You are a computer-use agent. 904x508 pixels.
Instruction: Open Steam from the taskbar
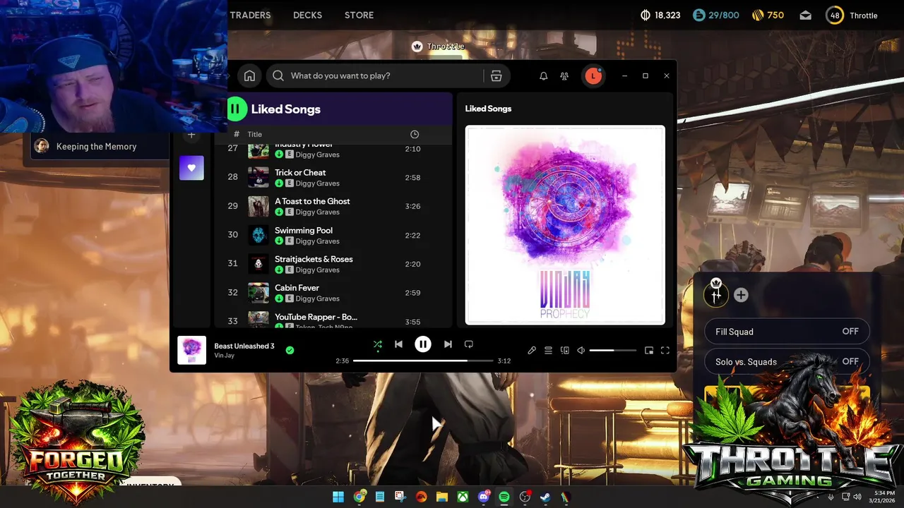pos(545,497)
